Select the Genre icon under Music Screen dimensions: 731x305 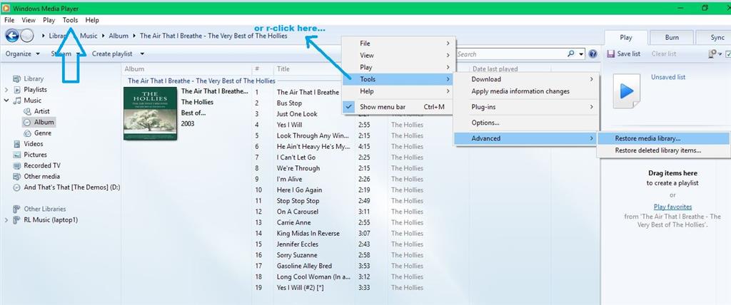click(x=27, y=133)
